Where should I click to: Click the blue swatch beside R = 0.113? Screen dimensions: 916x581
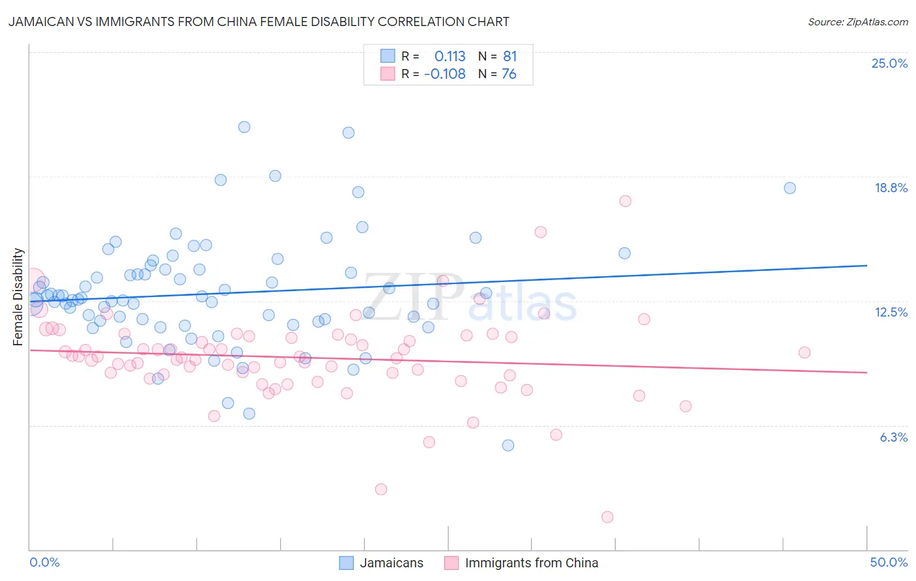388,56
